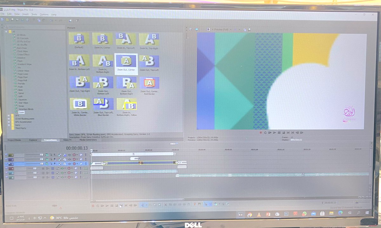Open VLC from the Windows taskbar
This screenshot has height=228, width=381.
pos(259,214)
